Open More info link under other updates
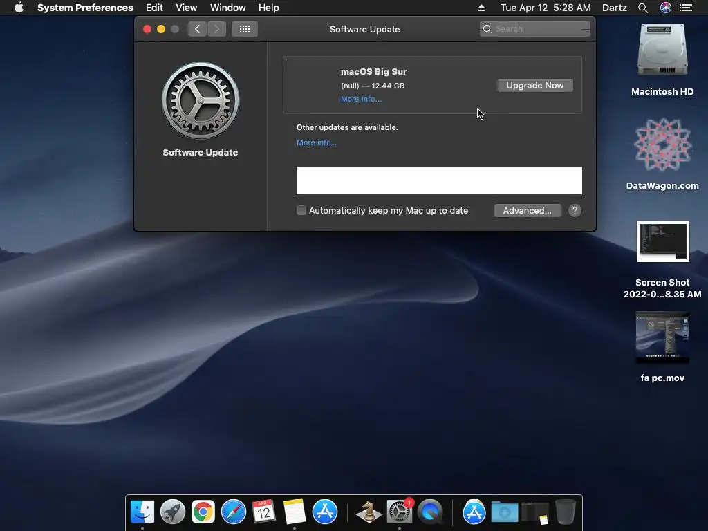The height and width of the screenshot is (531, 708). tap(317, 142)
